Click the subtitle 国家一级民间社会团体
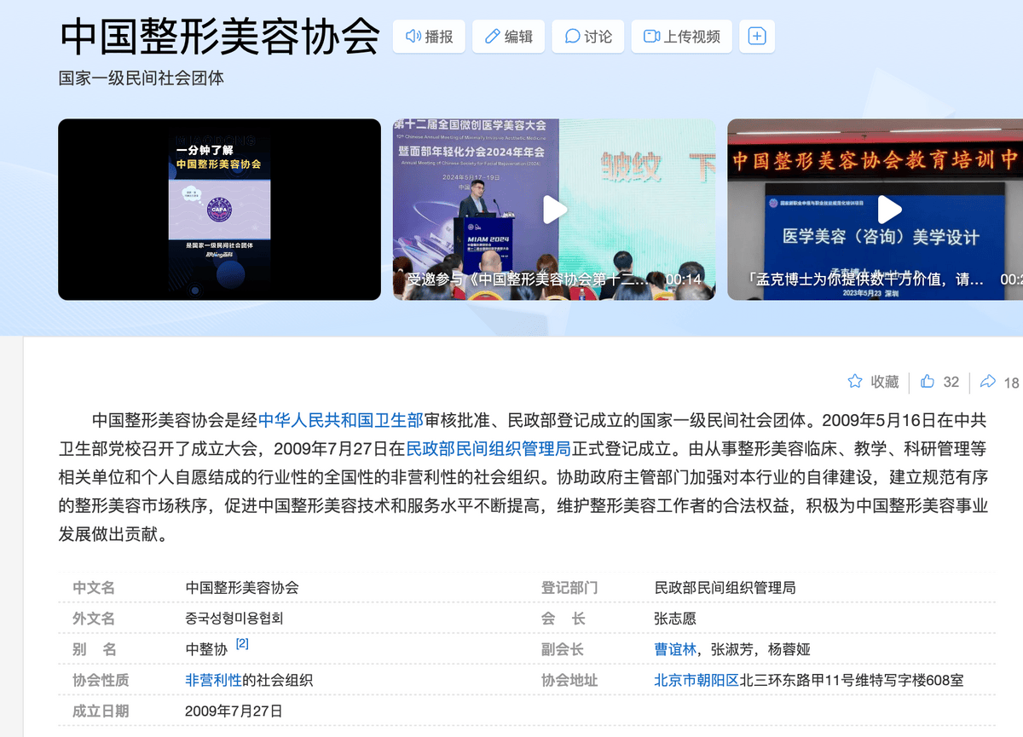 142,78
